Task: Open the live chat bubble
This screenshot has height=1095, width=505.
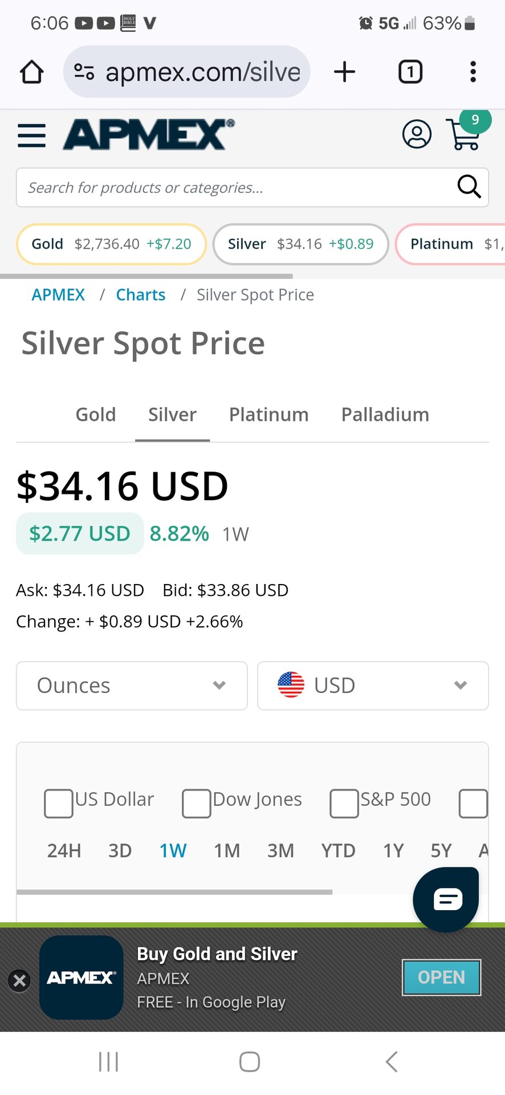Action: [x=446, y=899]
